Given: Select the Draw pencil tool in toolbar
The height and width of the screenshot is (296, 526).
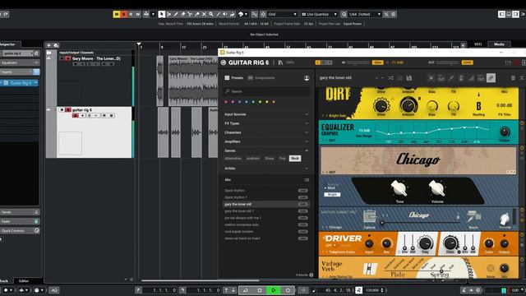Looking at the screenshot, I should point(175,14).
